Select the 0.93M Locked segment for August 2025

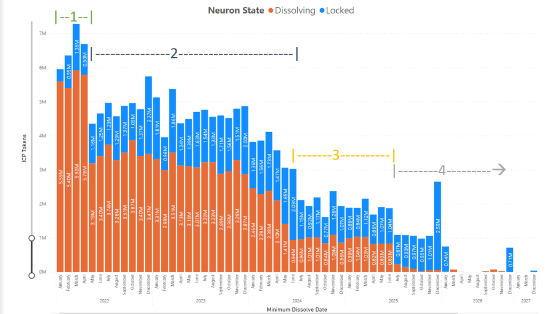coord(405,251)
